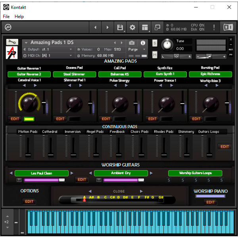The width and height of the screenshot is (238, 238).
Task: Click the Kontakt logo in the toolbar
Action: (8, 27)
